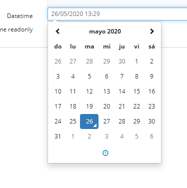
Task: Pick greyed April 28 from previous month
Action: point(89,61)
